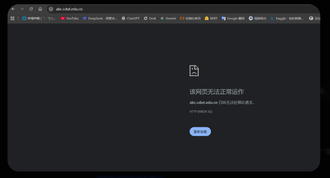330x178 pixels.
Task: Open the BERT bookmark
Action: [211, 19]
